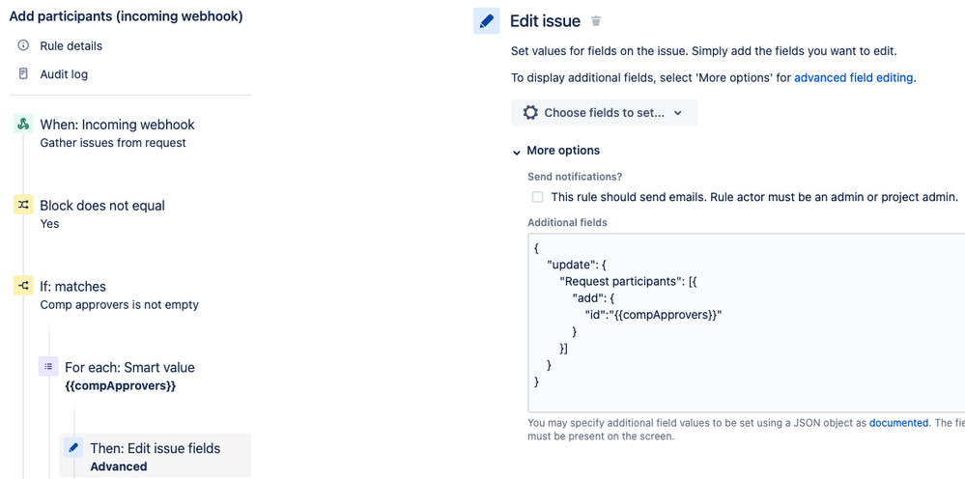Click the For each Smart value list icon
This screenshot has height=479, width=965.
point(48,366)
